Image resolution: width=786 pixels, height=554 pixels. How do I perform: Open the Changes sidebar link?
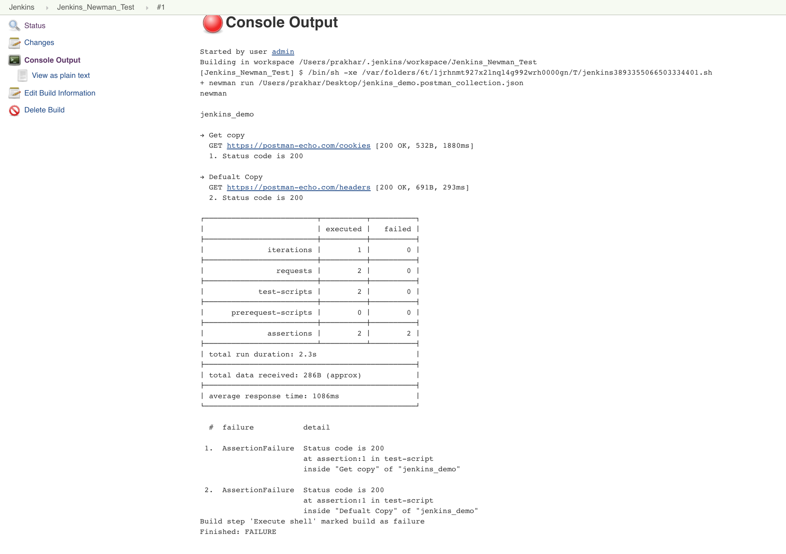pos(39,43)
